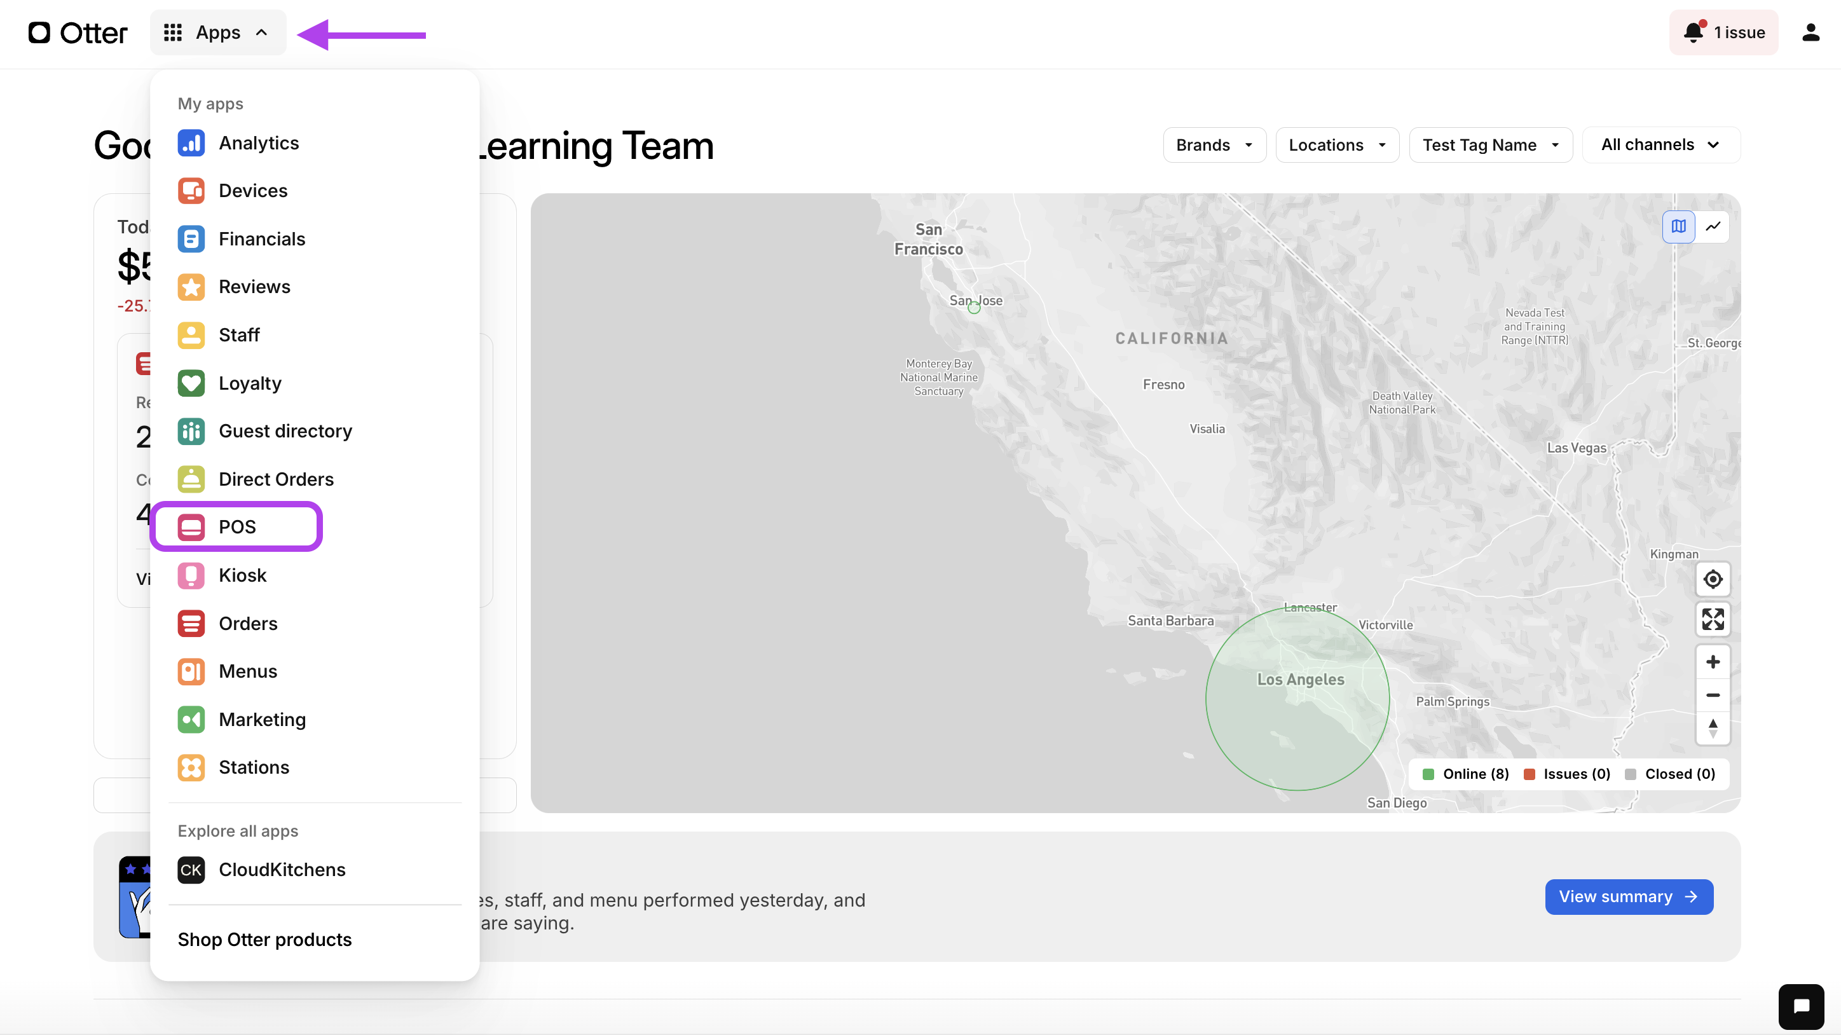Click the Marketing app icon
The width and height of the screenshot is (1841, 1035).
(x=191, y=719)
